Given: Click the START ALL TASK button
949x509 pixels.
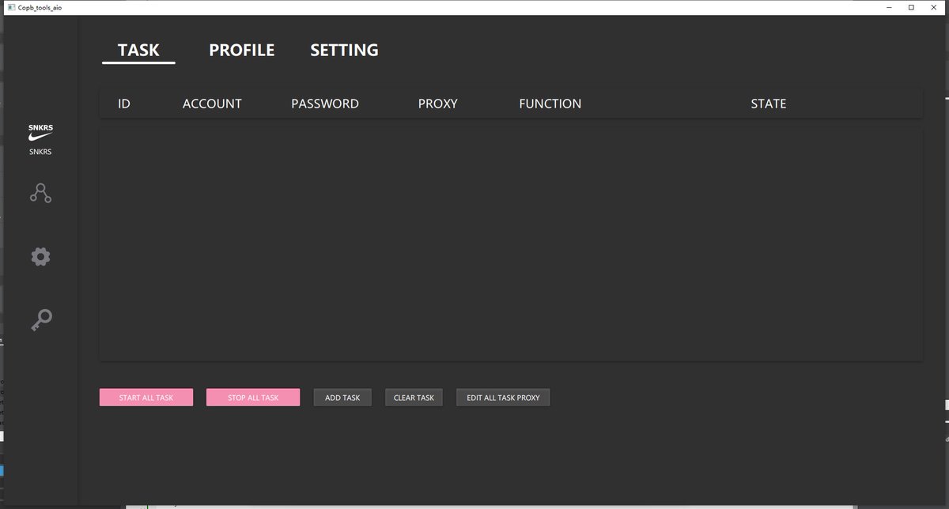Looking at the screenshot, I should pyautogui.click(x=146, y=398).
